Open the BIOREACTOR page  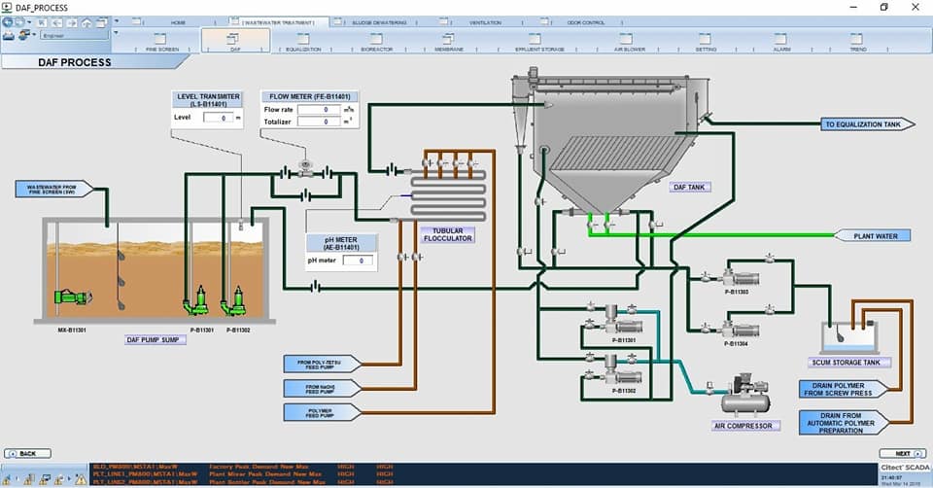pos(377,42)
